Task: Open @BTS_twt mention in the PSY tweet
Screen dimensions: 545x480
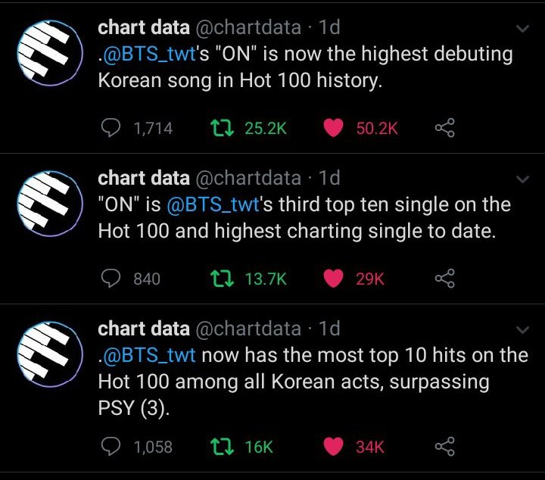Action: pos(150,355)
